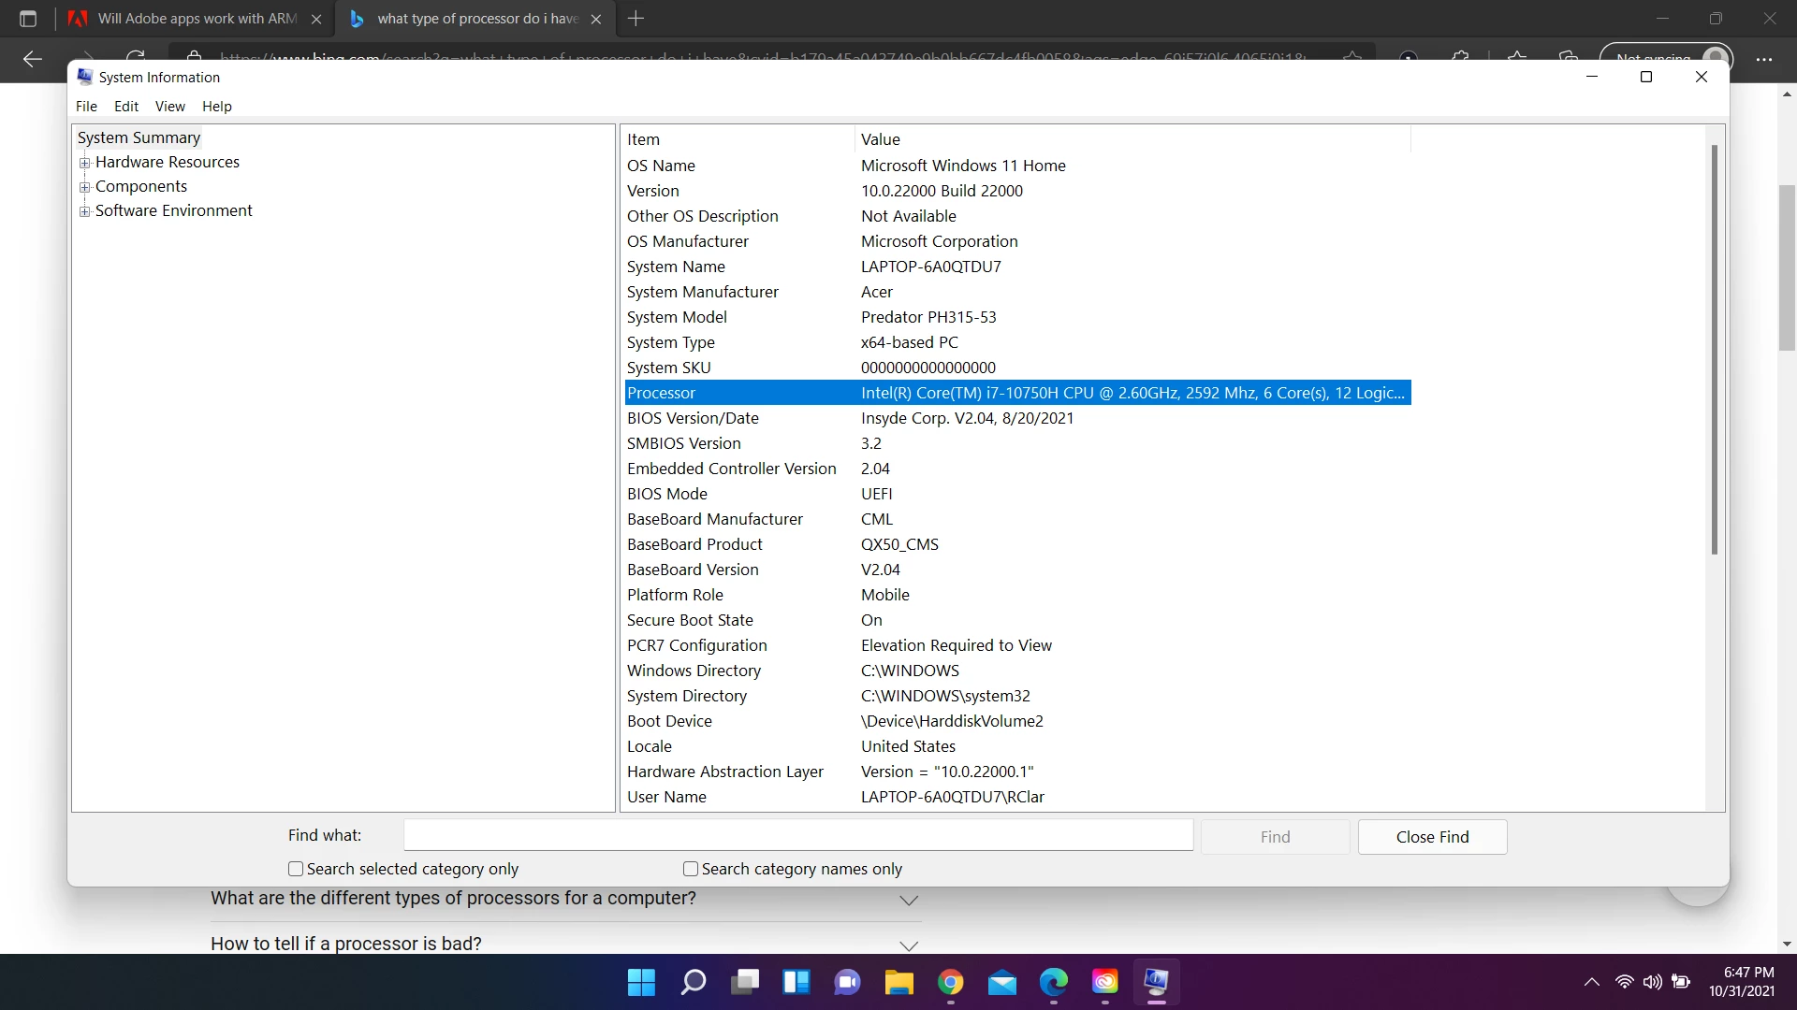Expand 'different types of processors' question
Viewport: 1797px width, 1010px height.
(x=565, y=899)
